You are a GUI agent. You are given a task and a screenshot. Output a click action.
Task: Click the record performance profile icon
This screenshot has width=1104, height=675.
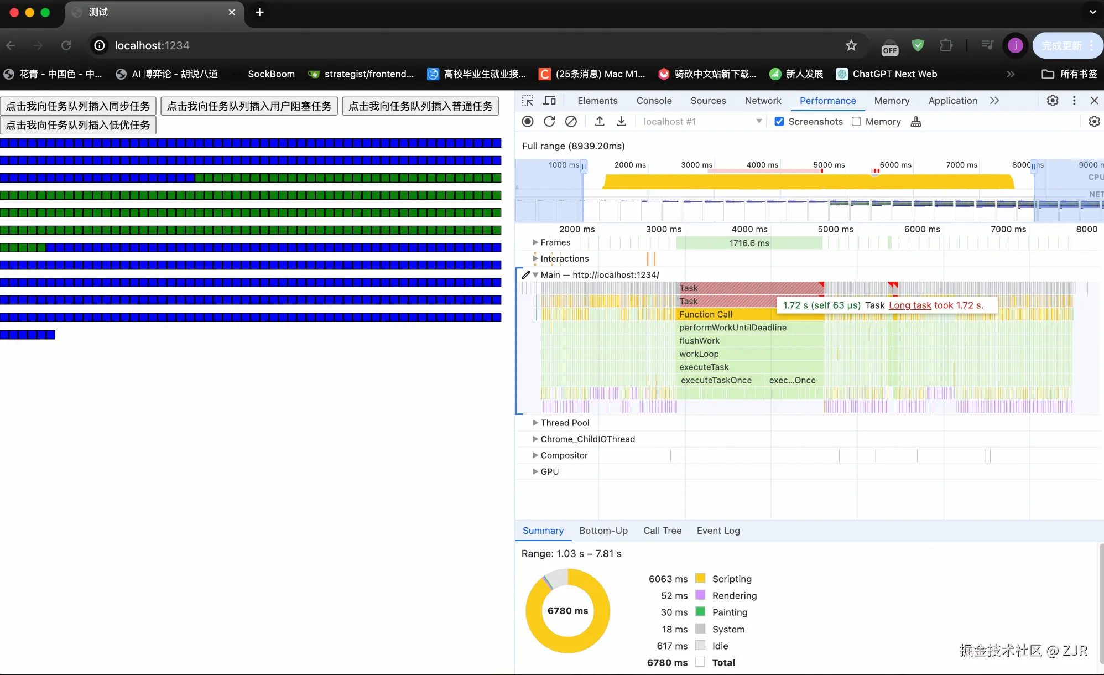pos(528,122)
